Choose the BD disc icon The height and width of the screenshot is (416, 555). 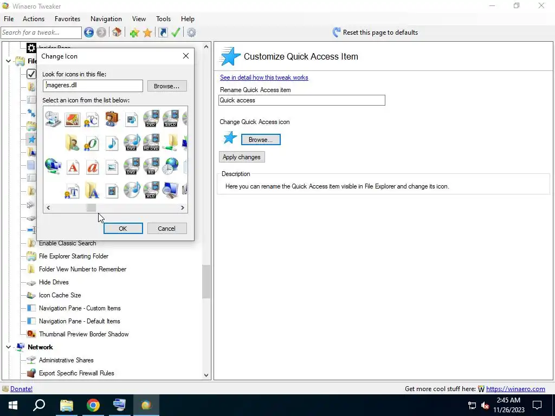coord(151,166)
